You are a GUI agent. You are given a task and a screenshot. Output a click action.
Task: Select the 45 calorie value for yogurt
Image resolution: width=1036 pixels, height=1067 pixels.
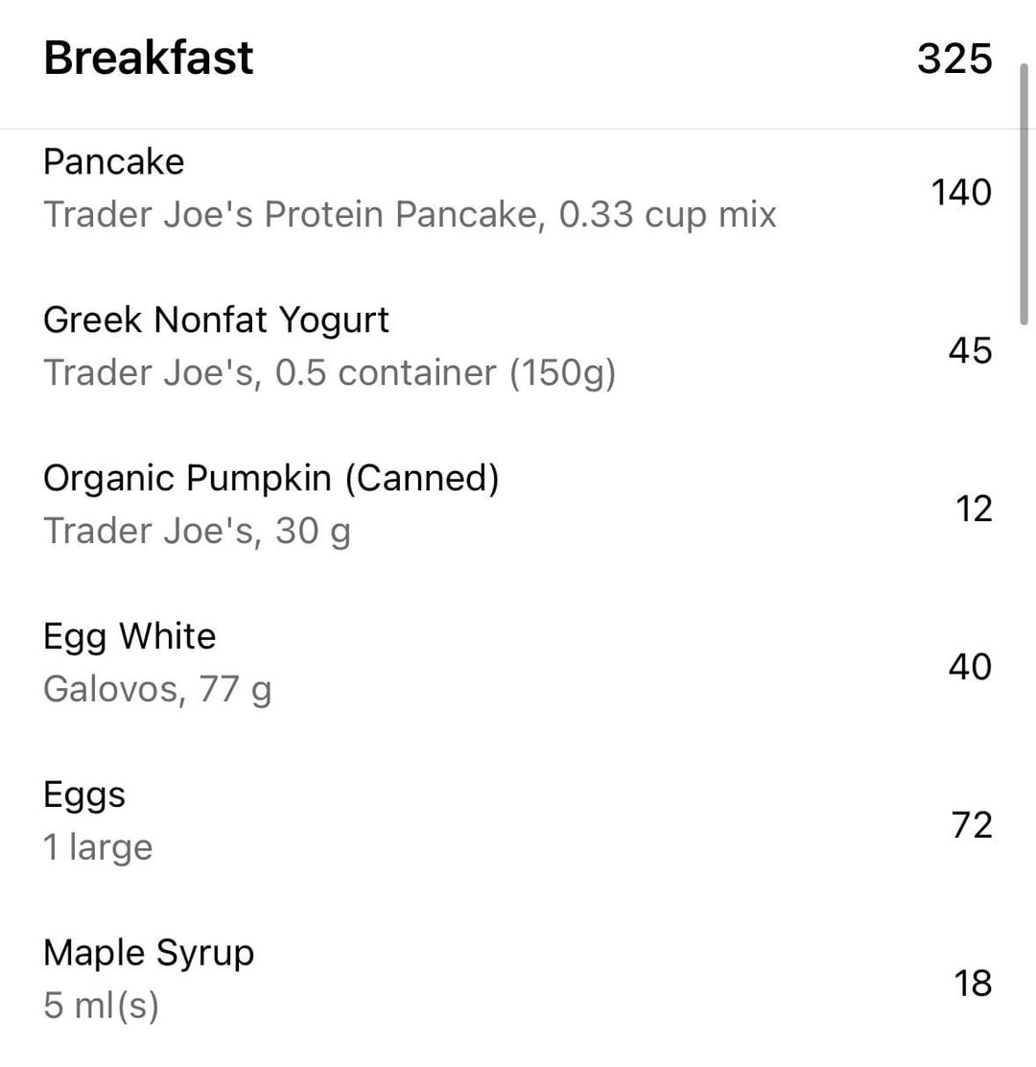970,351
